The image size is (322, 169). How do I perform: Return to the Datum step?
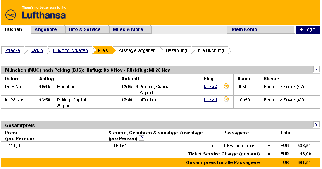click(36, 50)
